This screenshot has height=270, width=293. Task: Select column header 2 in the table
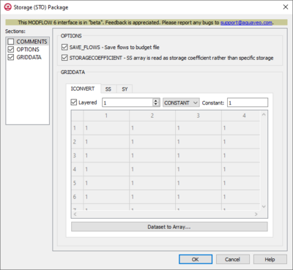[152, 116]
